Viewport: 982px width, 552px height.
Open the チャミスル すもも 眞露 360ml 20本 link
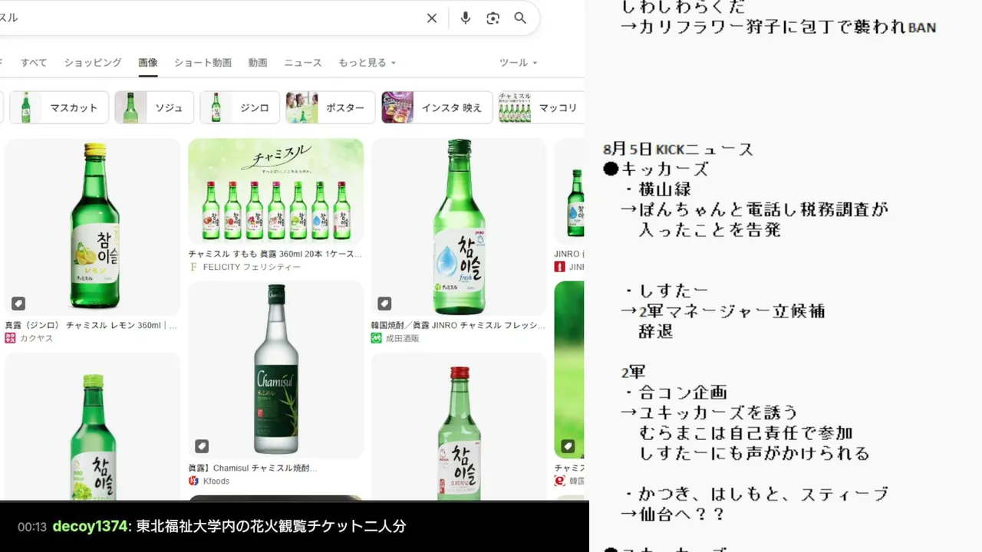tap(275, 254)
